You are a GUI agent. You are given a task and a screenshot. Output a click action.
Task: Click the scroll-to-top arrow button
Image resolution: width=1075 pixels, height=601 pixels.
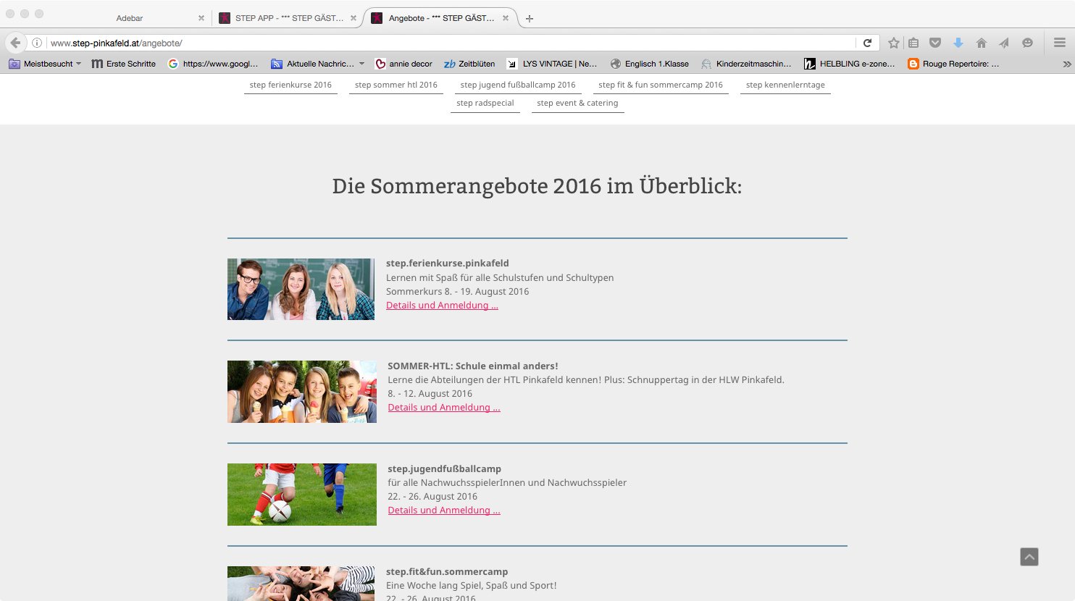(x=1029, y=556)
